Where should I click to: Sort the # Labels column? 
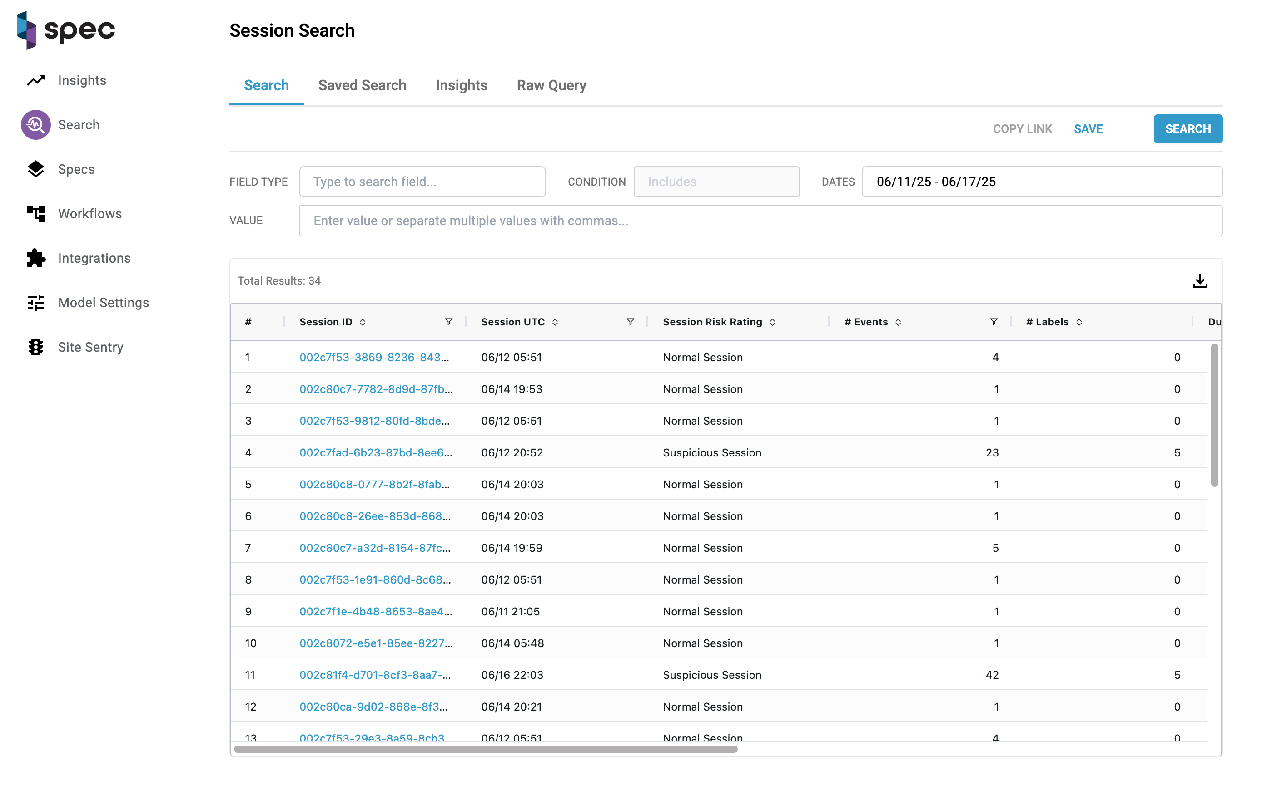(x=1080, y=322)
